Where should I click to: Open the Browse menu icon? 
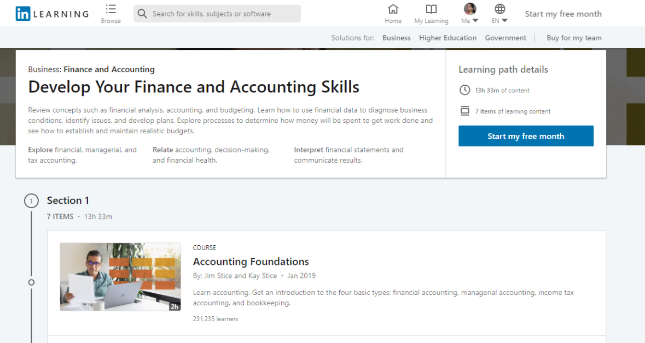click(111, 9)
